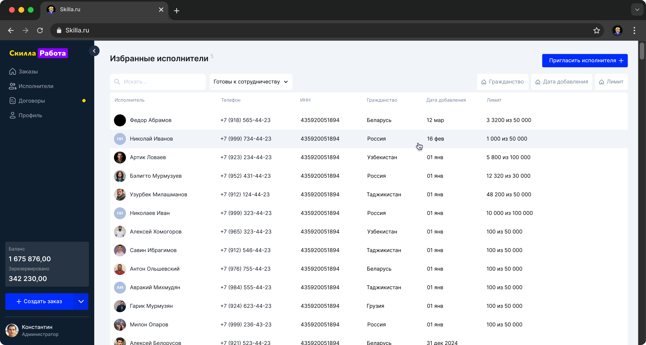Click the Скилла Работа logo
Viewport: 646px width, 345px height.
tap(38, 53)
